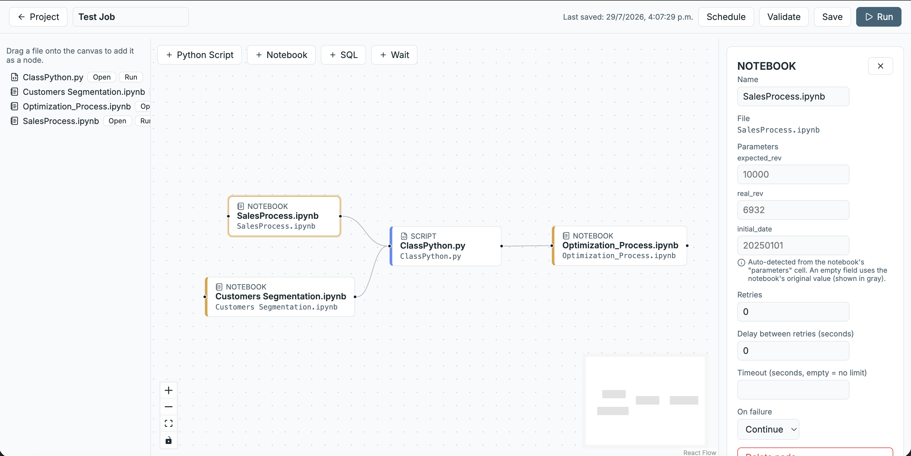Image resolution: width=911 pixels, height=456 pixels.
Task: Add a Python Script node
Action: point(199,55)
